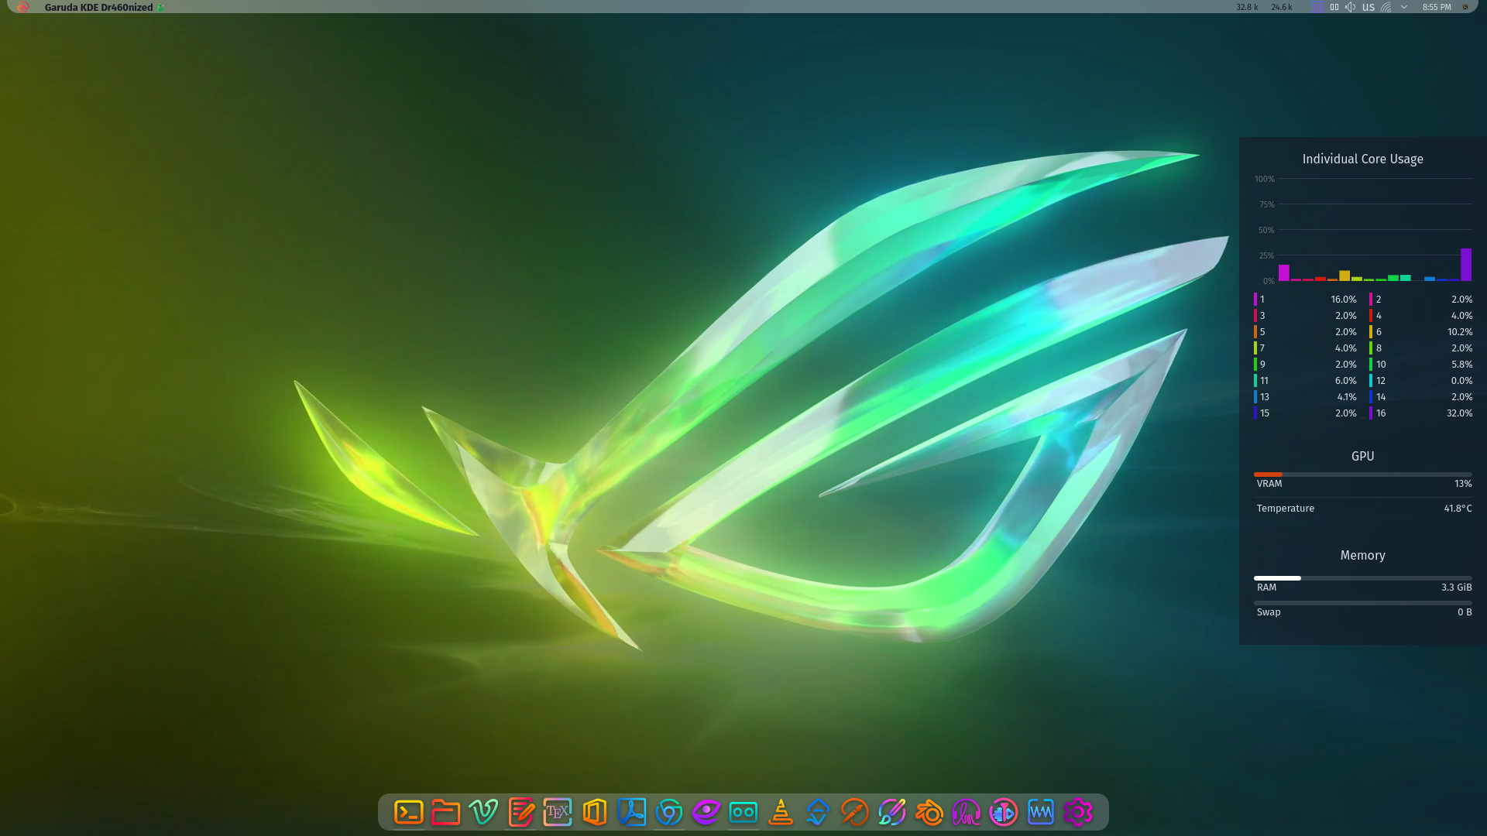Click the 24.6 k network speed readout
Screen dimensions: 1487x836
tap(1282, 7)
